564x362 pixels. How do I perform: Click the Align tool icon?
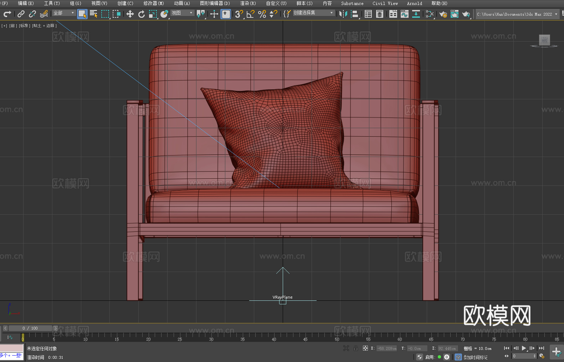pyautogui.click(x=355, y=14)
